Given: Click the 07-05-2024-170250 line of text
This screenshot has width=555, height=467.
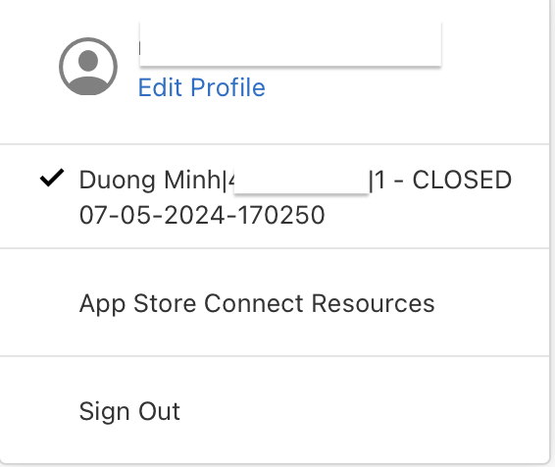Looking at the screenshot, I should [202, 215].
